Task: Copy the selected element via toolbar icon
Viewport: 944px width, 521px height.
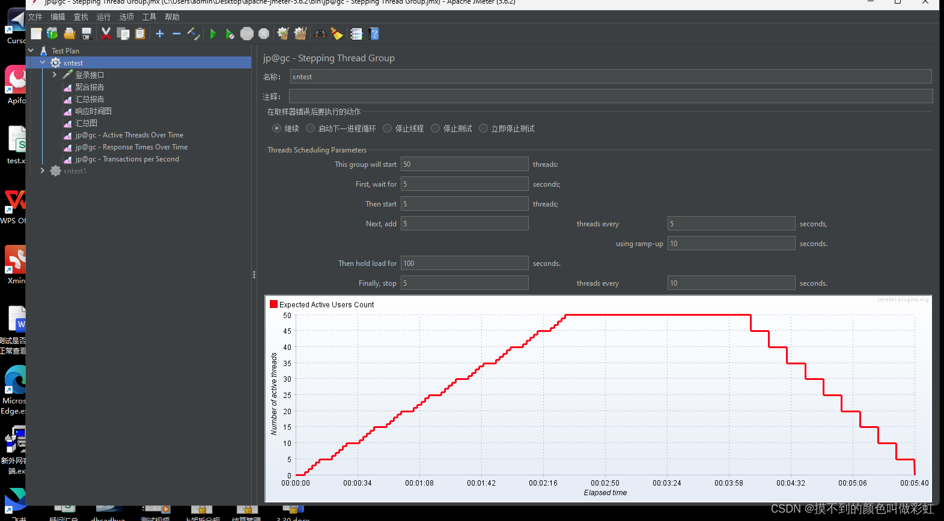Action: (123, 34)
